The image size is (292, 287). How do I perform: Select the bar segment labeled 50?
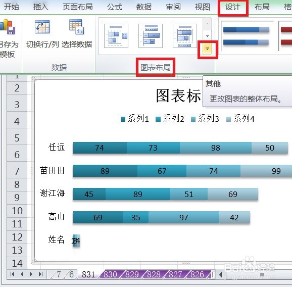[270, 148]
